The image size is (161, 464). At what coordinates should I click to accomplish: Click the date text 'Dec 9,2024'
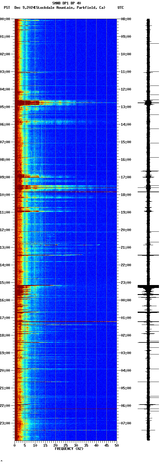point(24,8)
